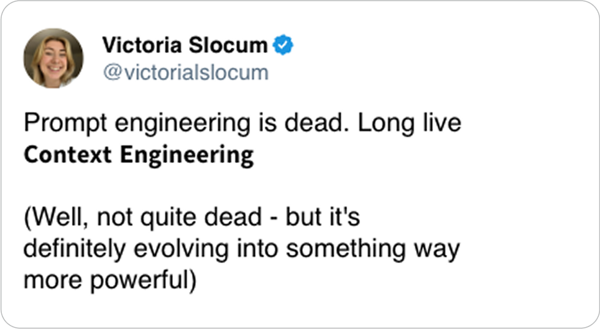The height and width of the screenshot is (329, 600).
Task: Click Victoria Slocum's profile photo
Action: pyautogui.click(x=53, y=58)
